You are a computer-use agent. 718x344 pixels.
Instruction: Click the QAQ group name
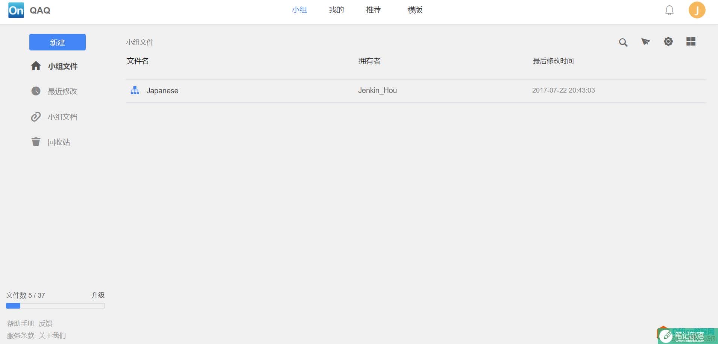(40, 11)
